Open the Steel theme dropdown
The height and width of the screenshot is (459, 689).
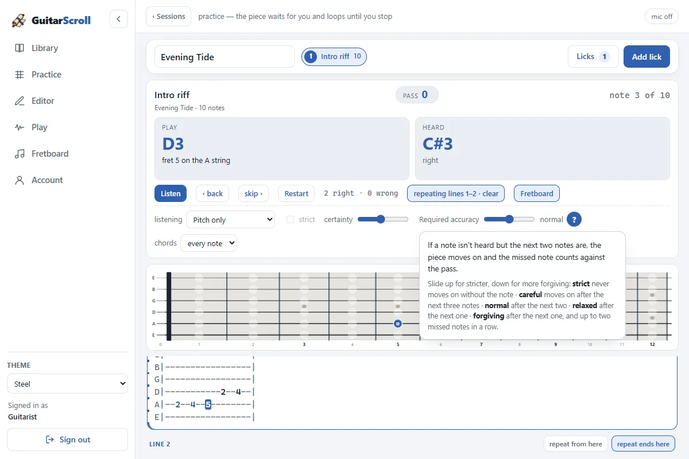click(67, 384)
